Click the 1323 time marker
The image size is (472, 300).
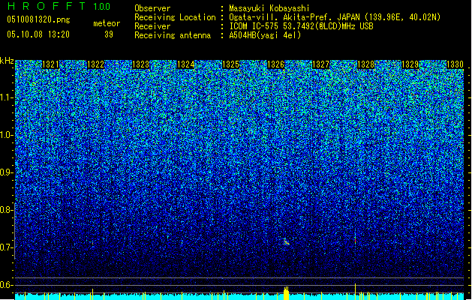[x=140, y=64]
